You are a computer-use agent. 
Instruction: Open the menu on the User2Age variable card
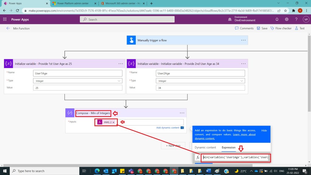tap(243, 64)
